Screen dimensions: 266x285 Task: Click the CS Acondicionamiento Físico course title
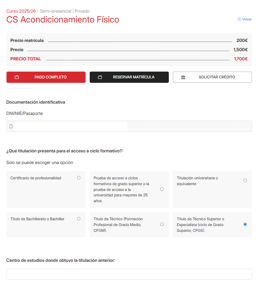coord(63,19)
